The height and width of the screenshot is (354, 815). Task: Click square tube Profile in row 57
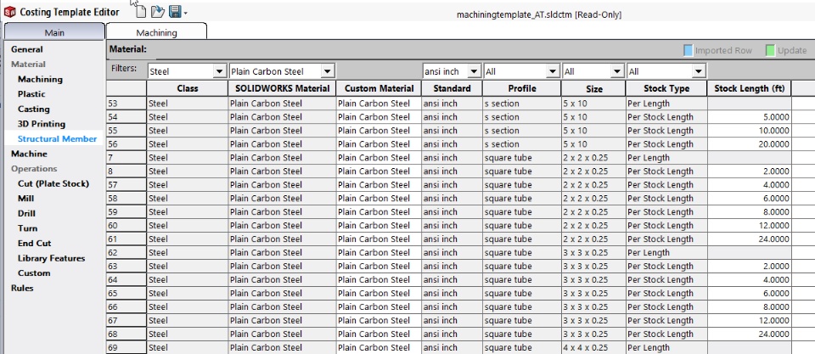[x=522, y=184]
